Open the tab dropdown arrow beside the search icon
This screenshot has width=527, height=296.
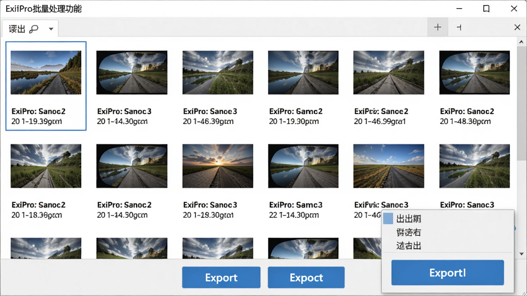coord(51,29)
